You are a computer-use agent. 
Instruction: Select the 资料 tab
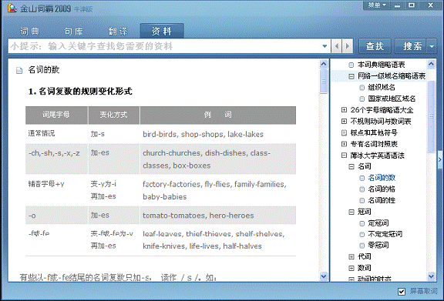[162, 31]
